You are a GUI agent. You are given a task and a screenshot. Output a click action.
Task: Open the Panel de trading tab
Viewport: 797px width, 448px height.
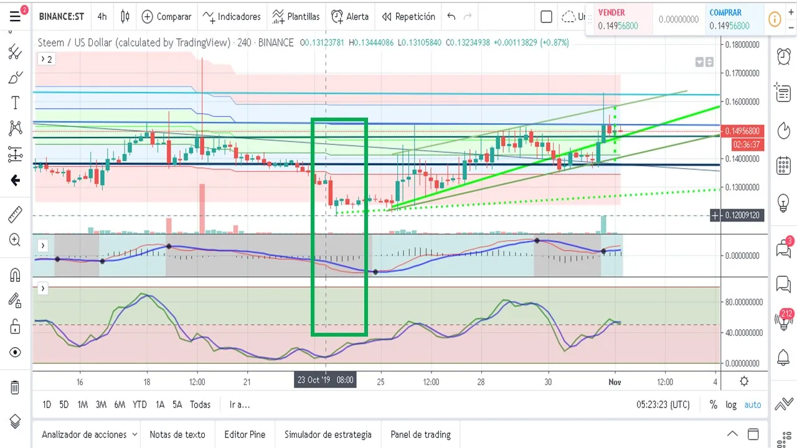420,434
